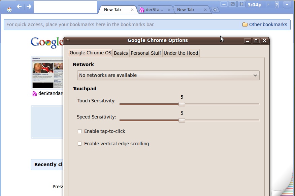Add a new tab with plus icon

tap(215, 10)
